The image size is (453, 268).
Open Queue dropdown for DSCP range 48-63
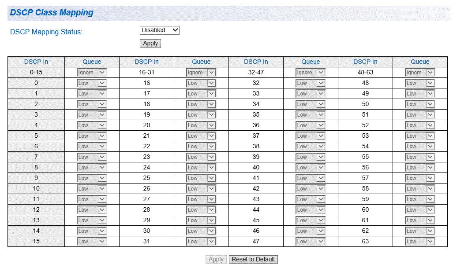[420, 73]
